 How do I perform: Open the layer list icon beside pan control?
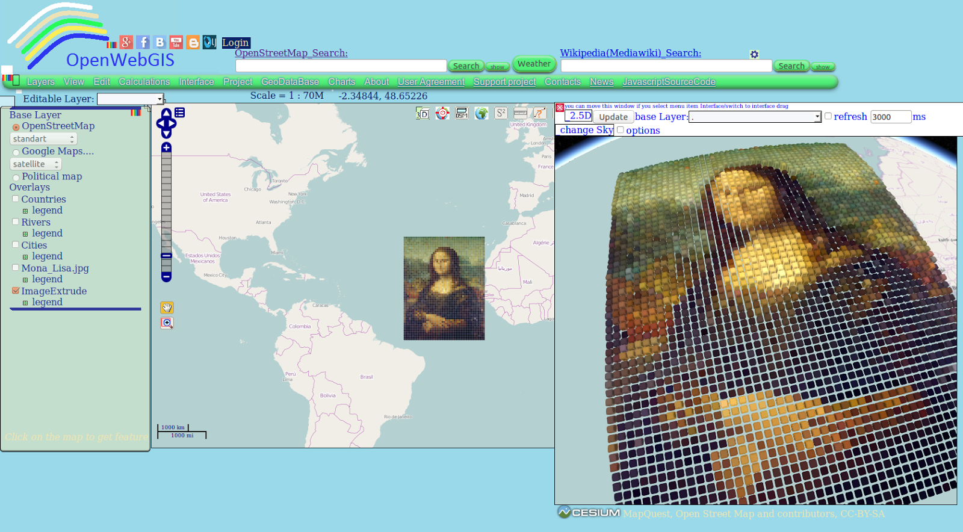(x=179, y=113)
